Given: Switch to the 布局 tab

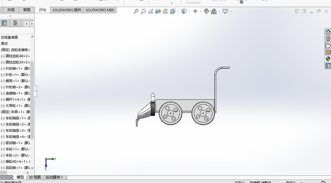Looking at the screenshot, I should pyautogui.click(x=11, y=10).
